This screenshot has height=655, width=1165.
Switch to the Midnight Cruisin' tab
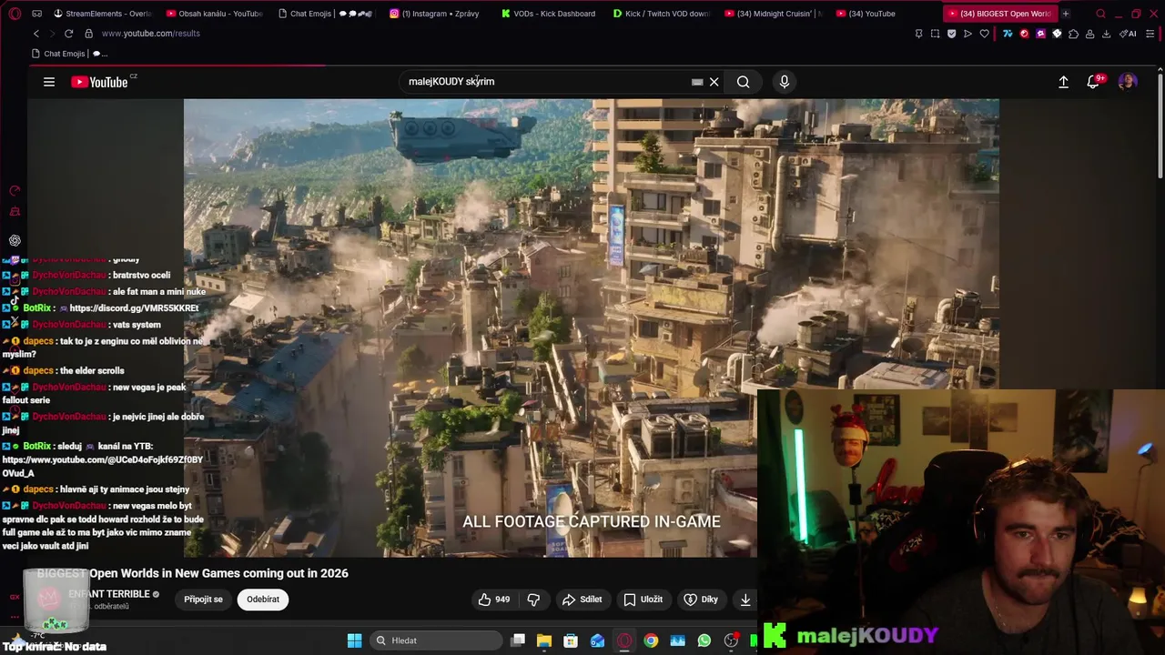pyautogui.click(x=773, y=14)
